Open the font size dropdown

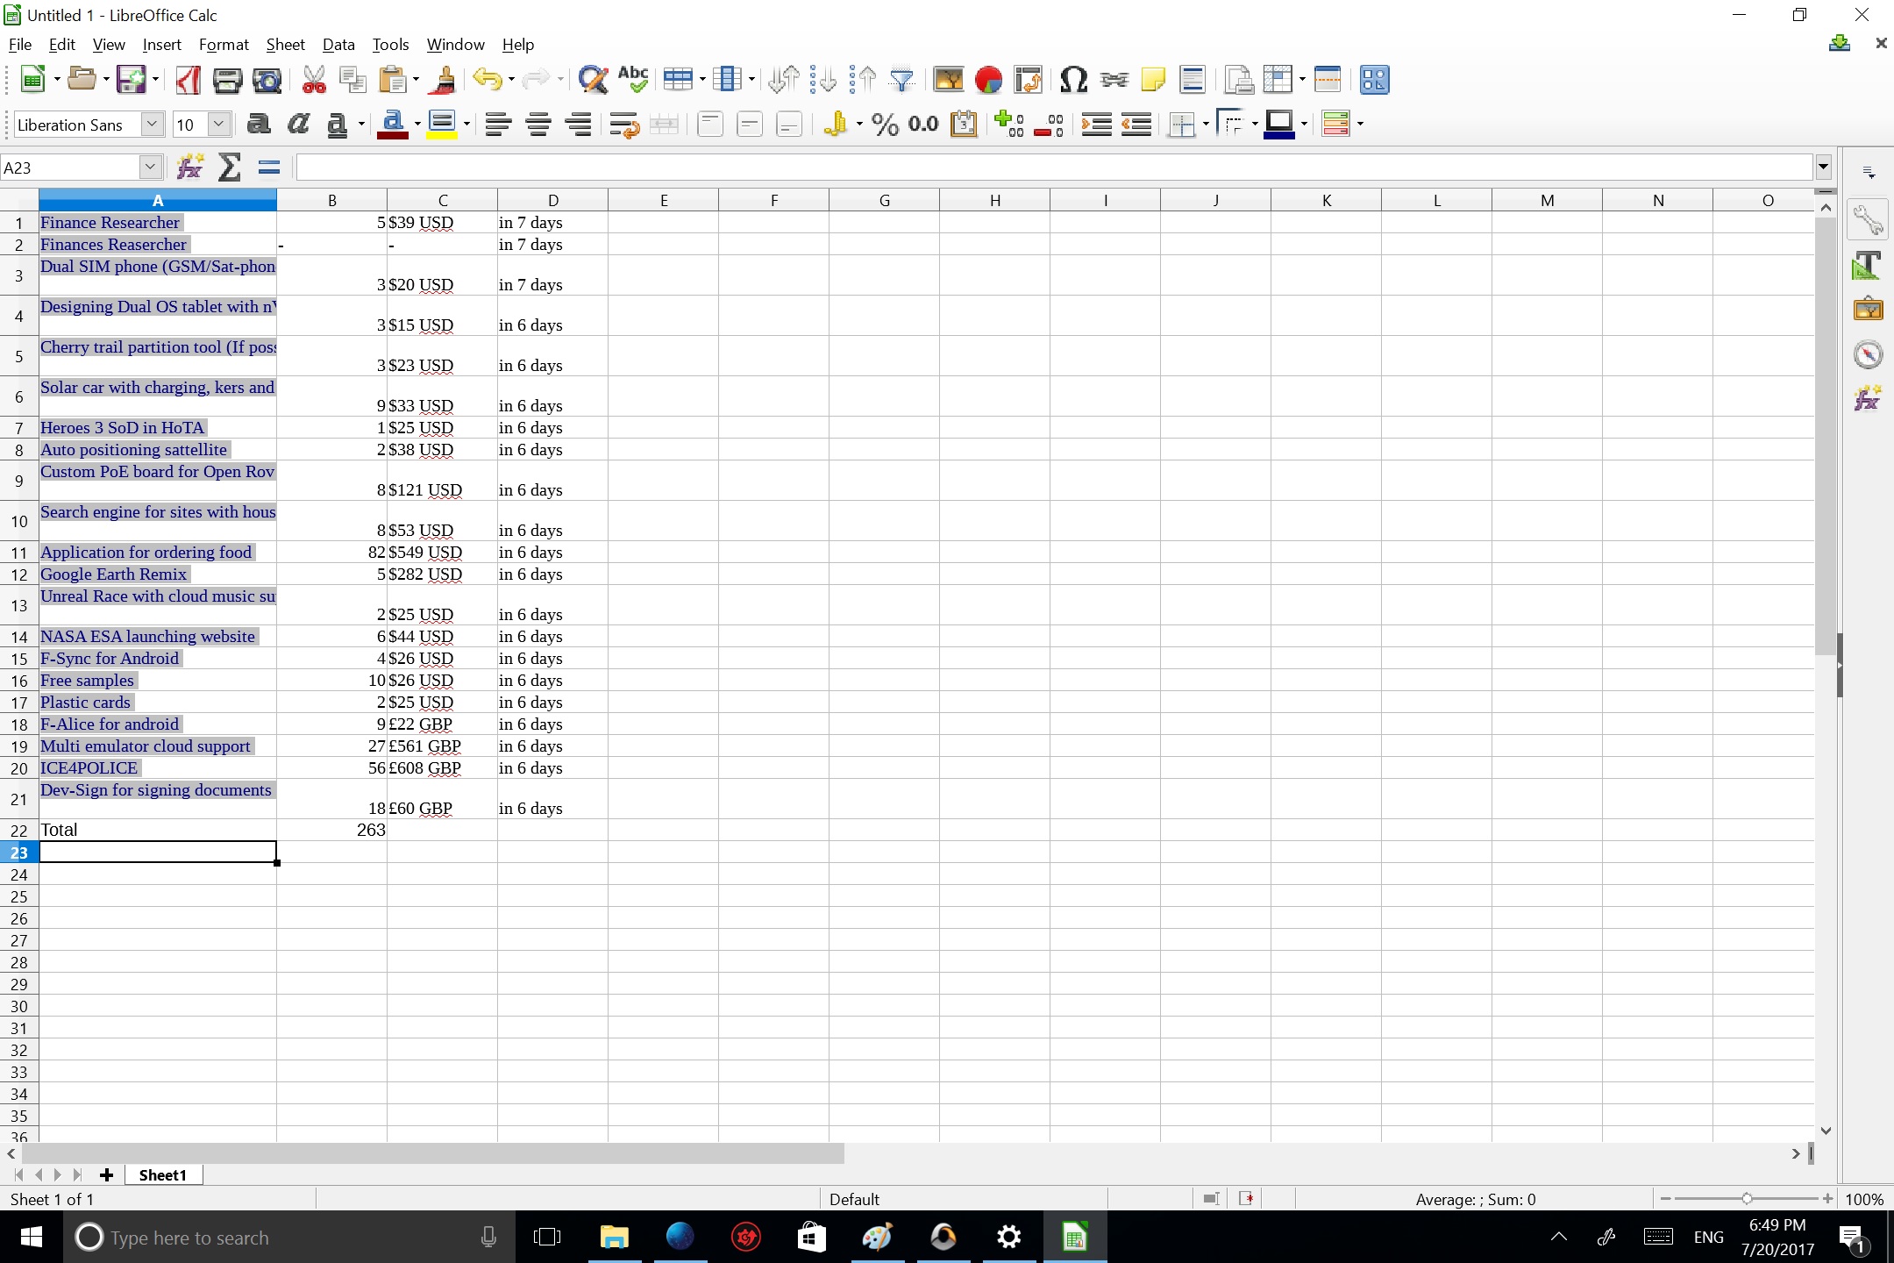[x=219, y=125]
